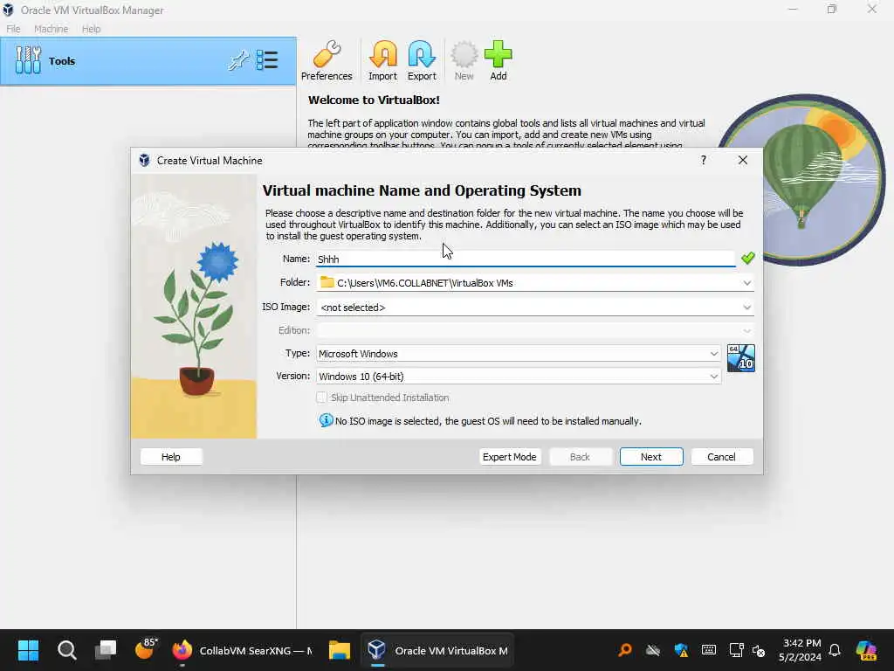Click the Welcome to VirtualBox heading
Screen dimensions: 894x671
(374, 100)
